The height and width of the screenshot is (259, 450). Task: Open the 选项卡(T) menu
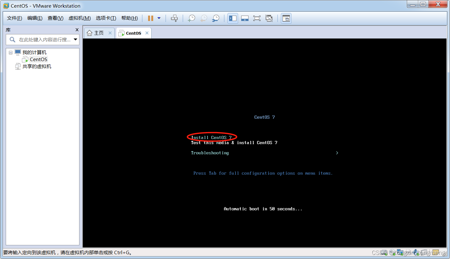pyautogui.click(x=106, y=18)
